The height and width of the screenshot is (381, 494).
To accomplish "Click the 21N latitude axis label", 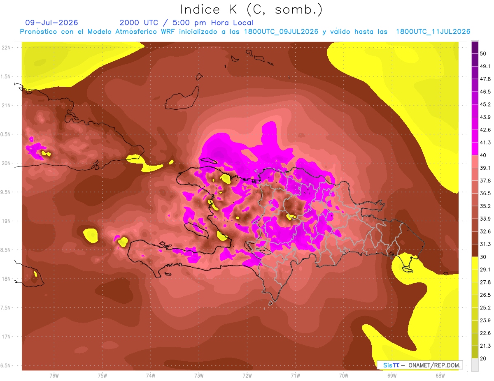I will [x=6, y=106].
